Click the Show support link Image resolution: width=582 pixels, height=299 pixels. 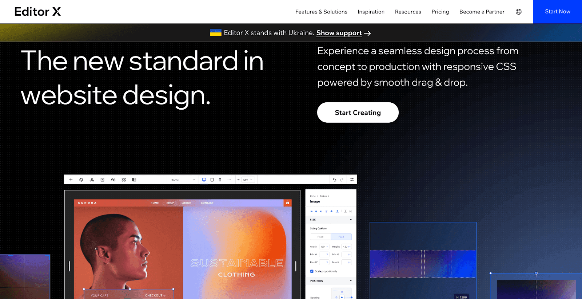(339, 33)
